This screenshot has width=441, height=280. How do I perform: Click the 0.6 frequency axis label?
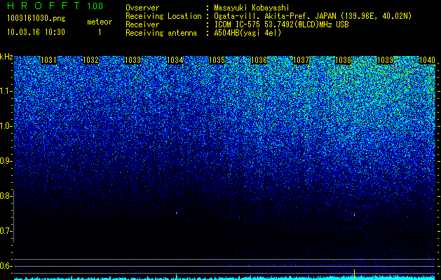pos(6,266)
